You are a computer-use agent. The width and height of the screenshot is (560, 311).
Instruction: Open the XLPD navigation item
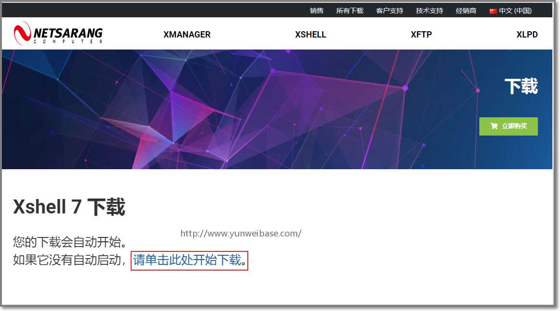[x=527, y=34]
